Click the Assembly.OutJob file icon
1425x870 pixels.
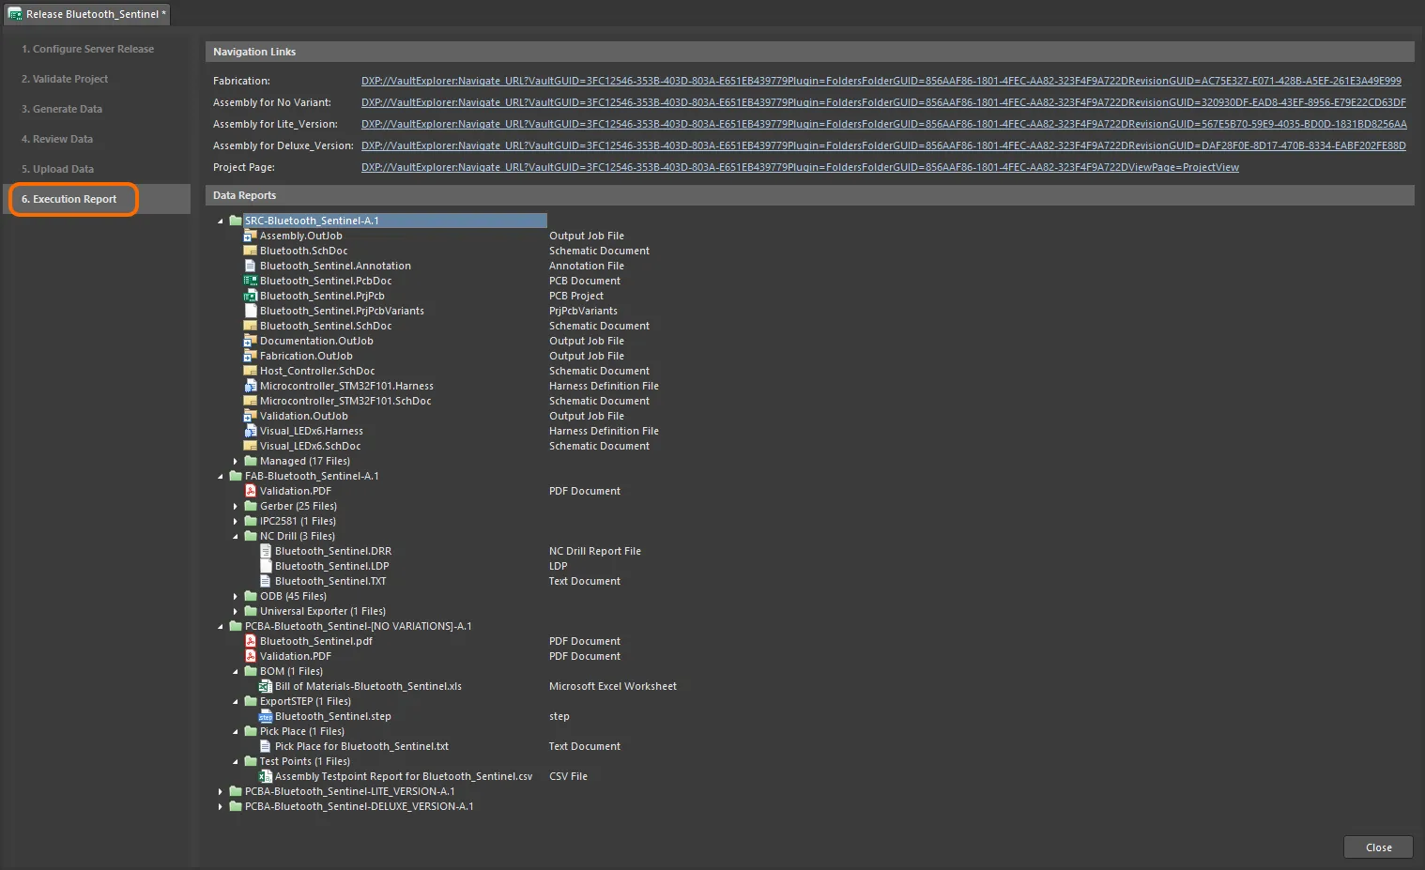(x=250, y=236)
